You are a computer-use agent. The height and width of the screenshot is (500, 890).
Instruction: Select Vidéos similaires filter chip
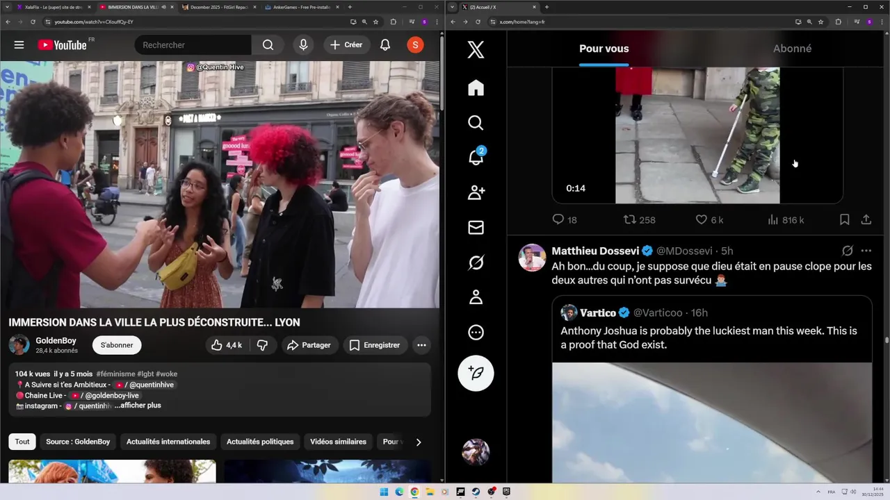pos(338,442)
